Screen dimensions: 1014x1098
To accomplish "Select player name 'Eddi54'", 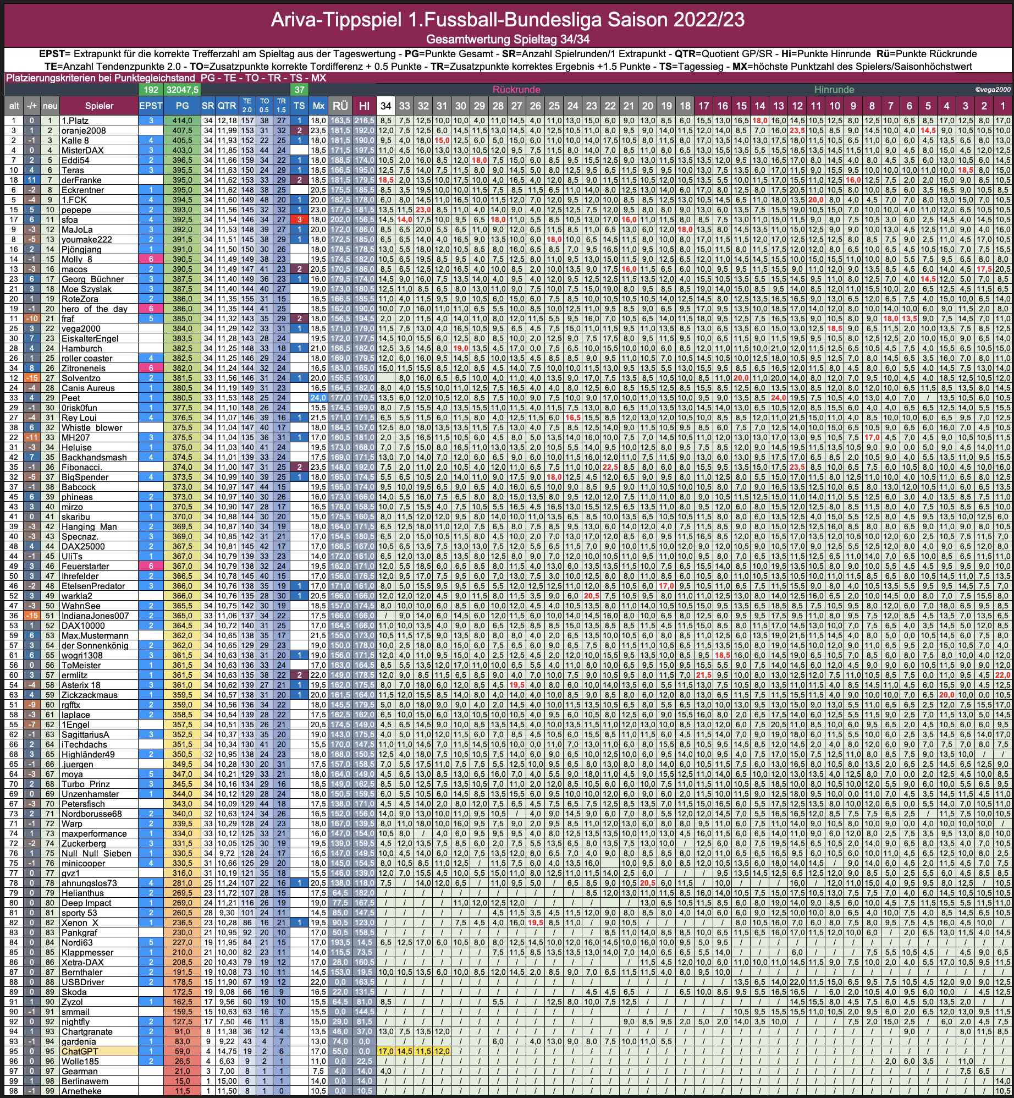I will tap(75, 160).
